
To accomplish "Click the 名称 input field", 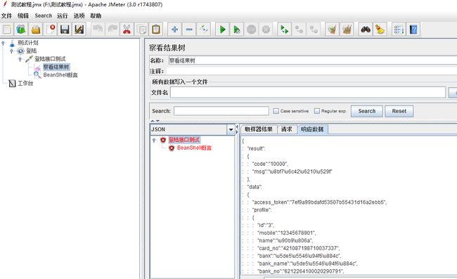I will point(312,60).
